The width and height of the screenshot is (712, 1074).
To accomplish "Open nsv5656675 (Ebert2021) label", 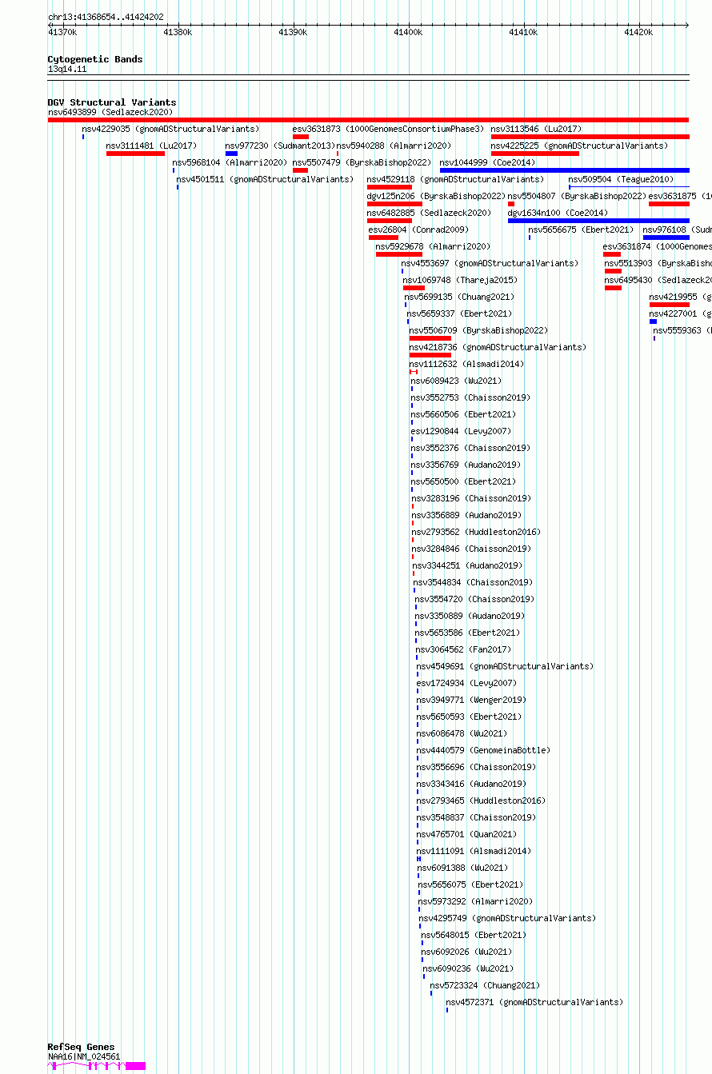I will (x=581, y=230).
